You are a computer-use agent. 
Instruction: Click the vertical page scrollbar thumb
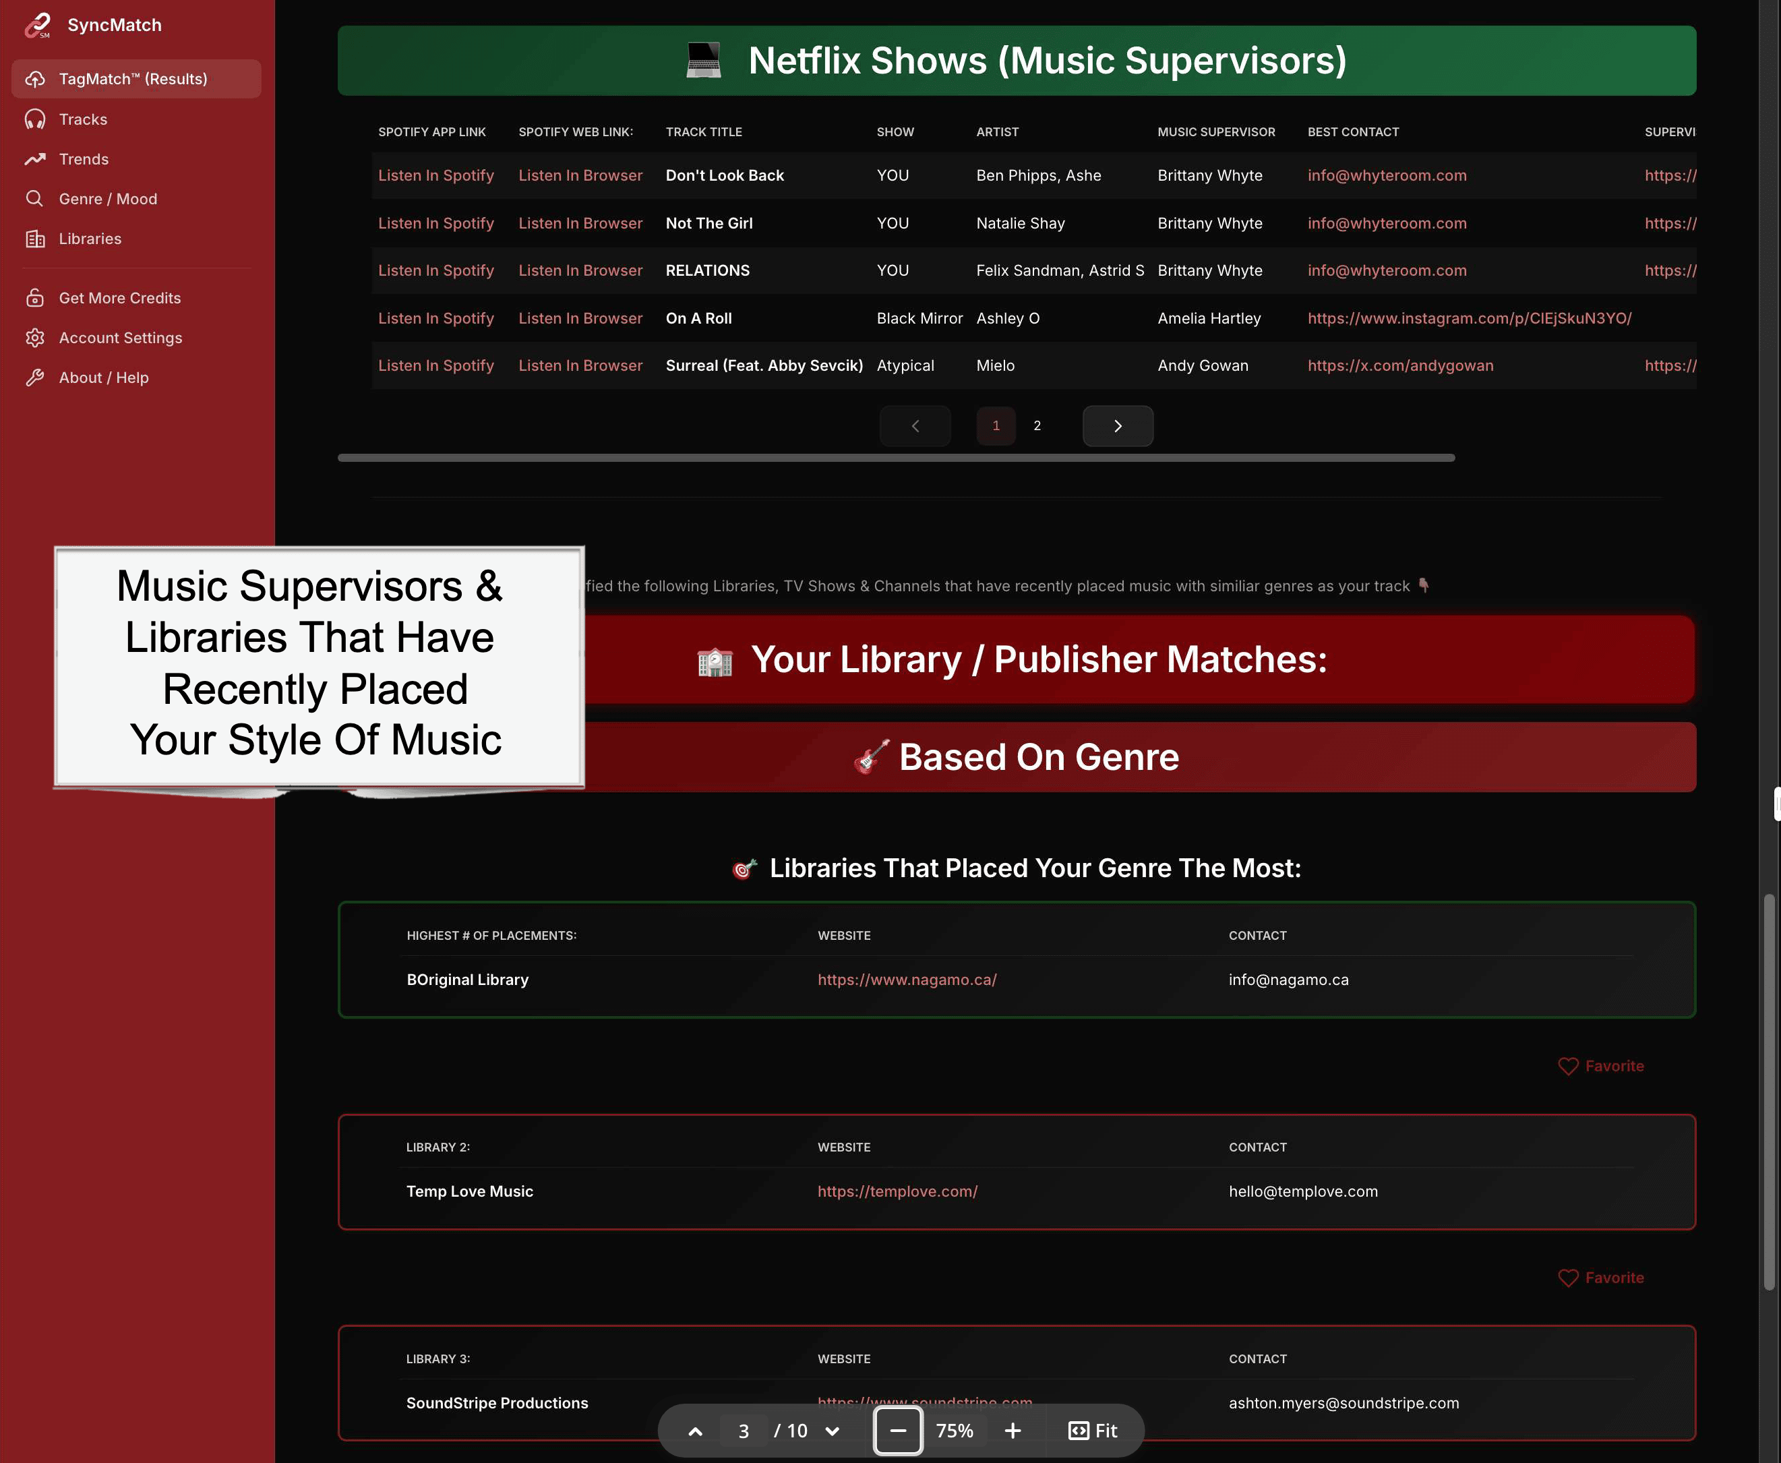tap(1768, 1092)
